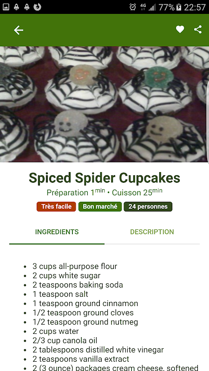209x371 pixels.
Task: Tap the 4G network signal icon
Action: (143, 7)
